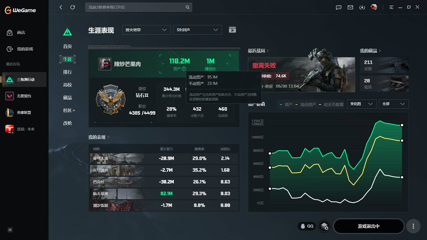Expand the 社区 community submenu
Screen dimensions: 427x240
point(69,110)
